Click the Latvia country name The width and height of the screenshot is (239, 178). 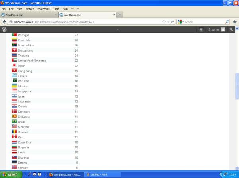[22, 152]
